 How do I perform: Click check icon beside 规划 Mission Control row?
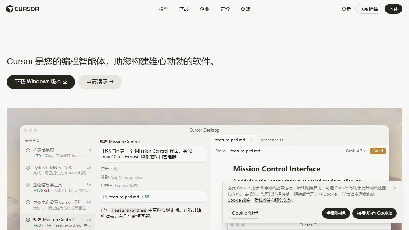[28, 220]
